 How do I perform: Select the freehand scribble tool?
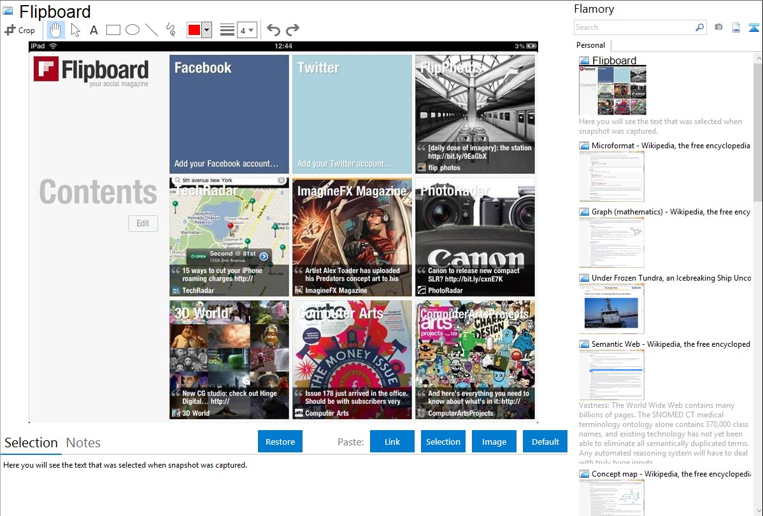171,30
